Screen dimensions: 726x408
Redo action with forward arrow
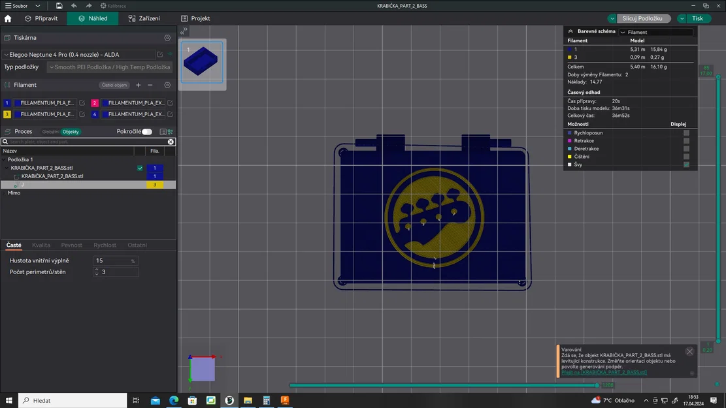(x=88, y=6)
